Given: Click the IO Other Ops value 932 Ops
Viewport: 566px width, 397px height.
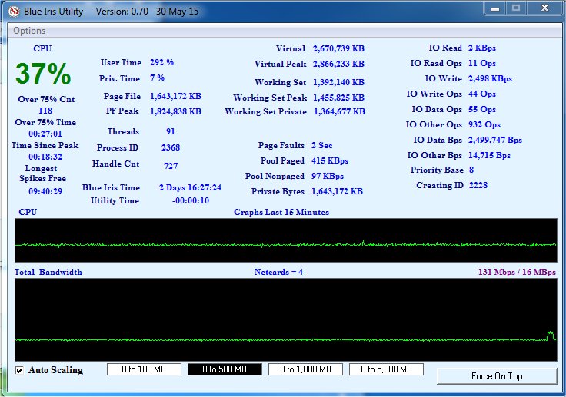Looking at the screenshot, I should (484, 124).
